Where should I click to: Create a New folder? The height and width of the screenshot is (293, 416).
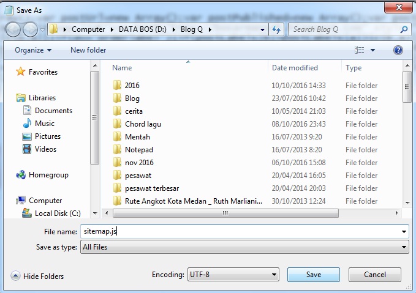click(x=88, y=50)
